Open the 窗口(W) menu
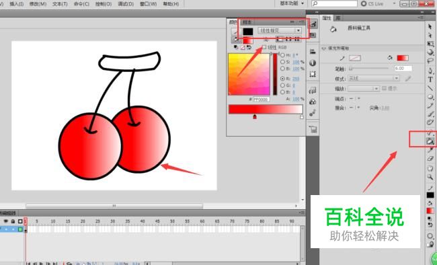 (149, 4)
